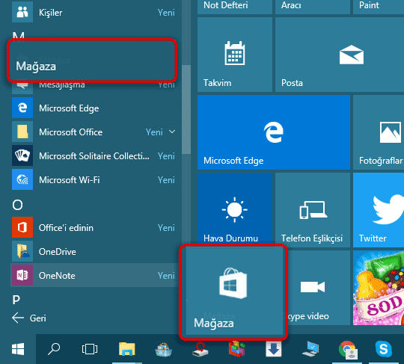This screenshot has height=364, width=404.
Task: Jump to letter O section header
Action: tap(17, 205)
